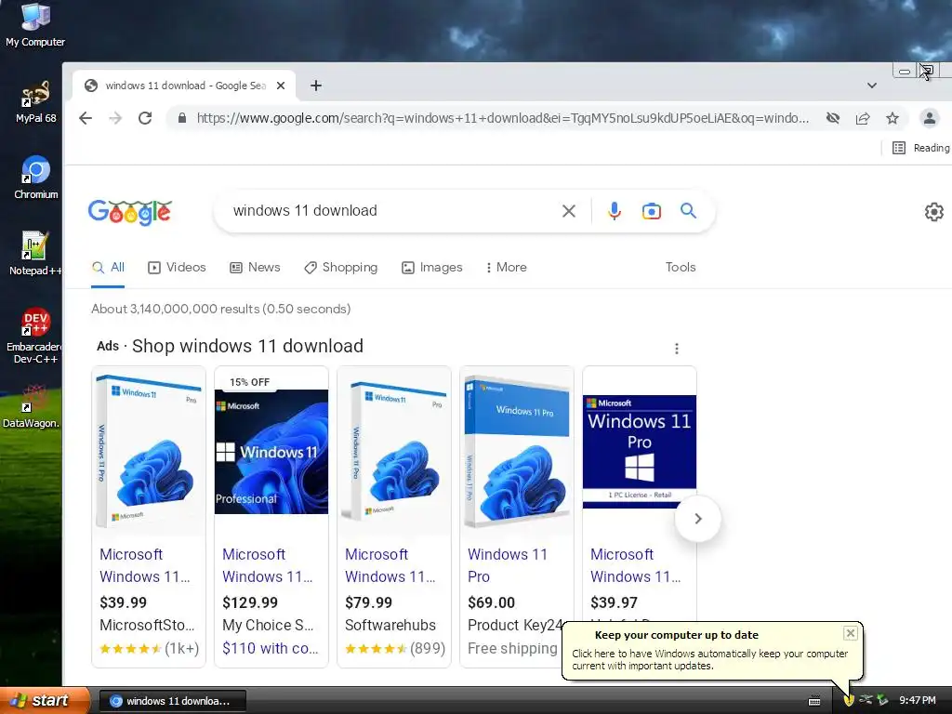Dismiss the Keep your computer up to date balloon
The width and height of the screenshot is (952, 714).
point(850,633)
